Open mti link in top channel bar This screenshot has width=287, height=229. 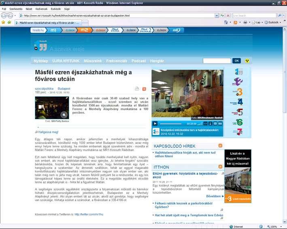tap(176, 30)
